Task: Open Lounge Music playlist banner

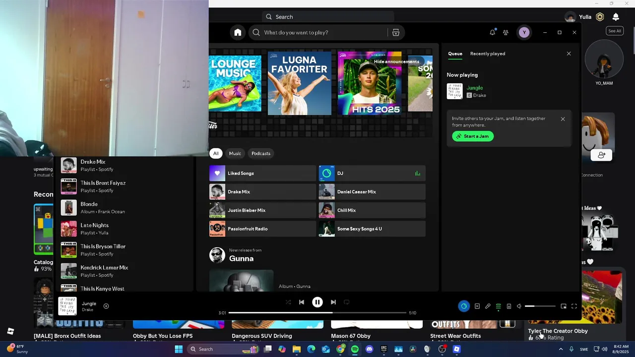Action: pos(235,83)
